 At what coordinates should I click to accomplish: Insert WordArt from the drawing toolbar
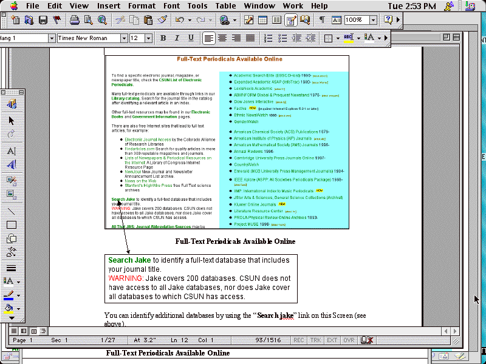pyautogui.click(x=12, y=164)
